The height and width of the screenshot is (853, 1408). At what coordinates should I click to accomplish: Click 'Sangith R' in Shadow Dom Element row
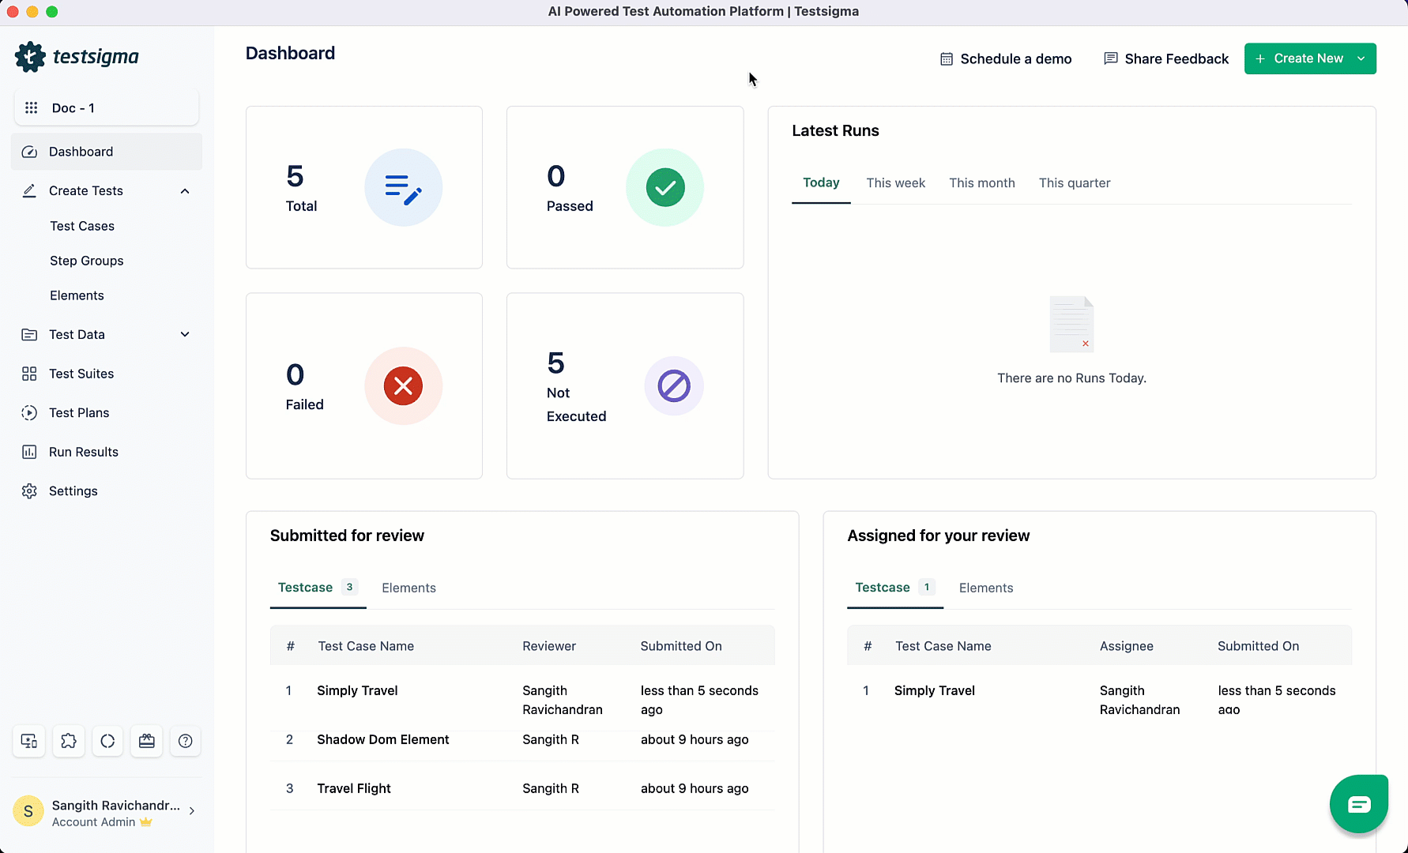click(551, 739)
